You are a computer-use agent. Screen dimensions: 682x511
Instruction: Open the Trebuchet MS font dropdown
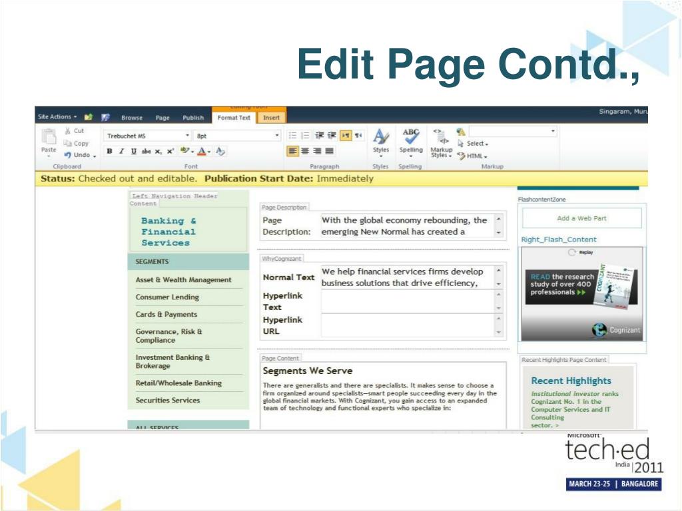click(x=187, y=136)
